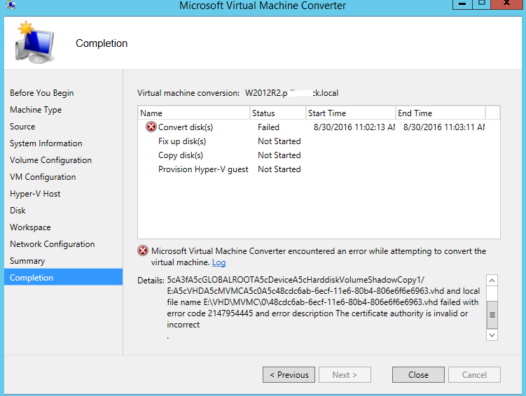526x396 pixels.
Task: Sort by the Status column header
Action: click(x=278, y=113)
